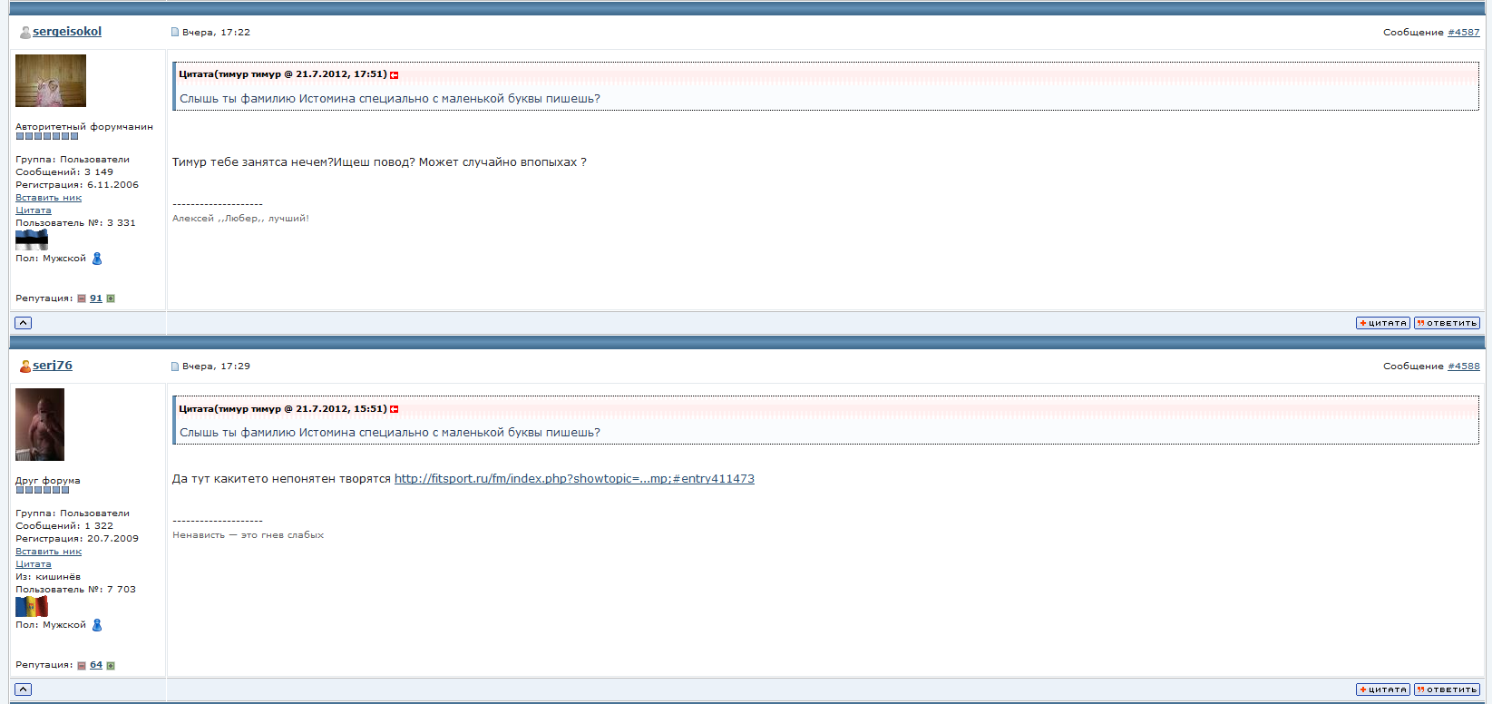This screenshot has height=704, width=1492.
Task: Increase serj76's reputation with plus icon
Action: point(111,666)
